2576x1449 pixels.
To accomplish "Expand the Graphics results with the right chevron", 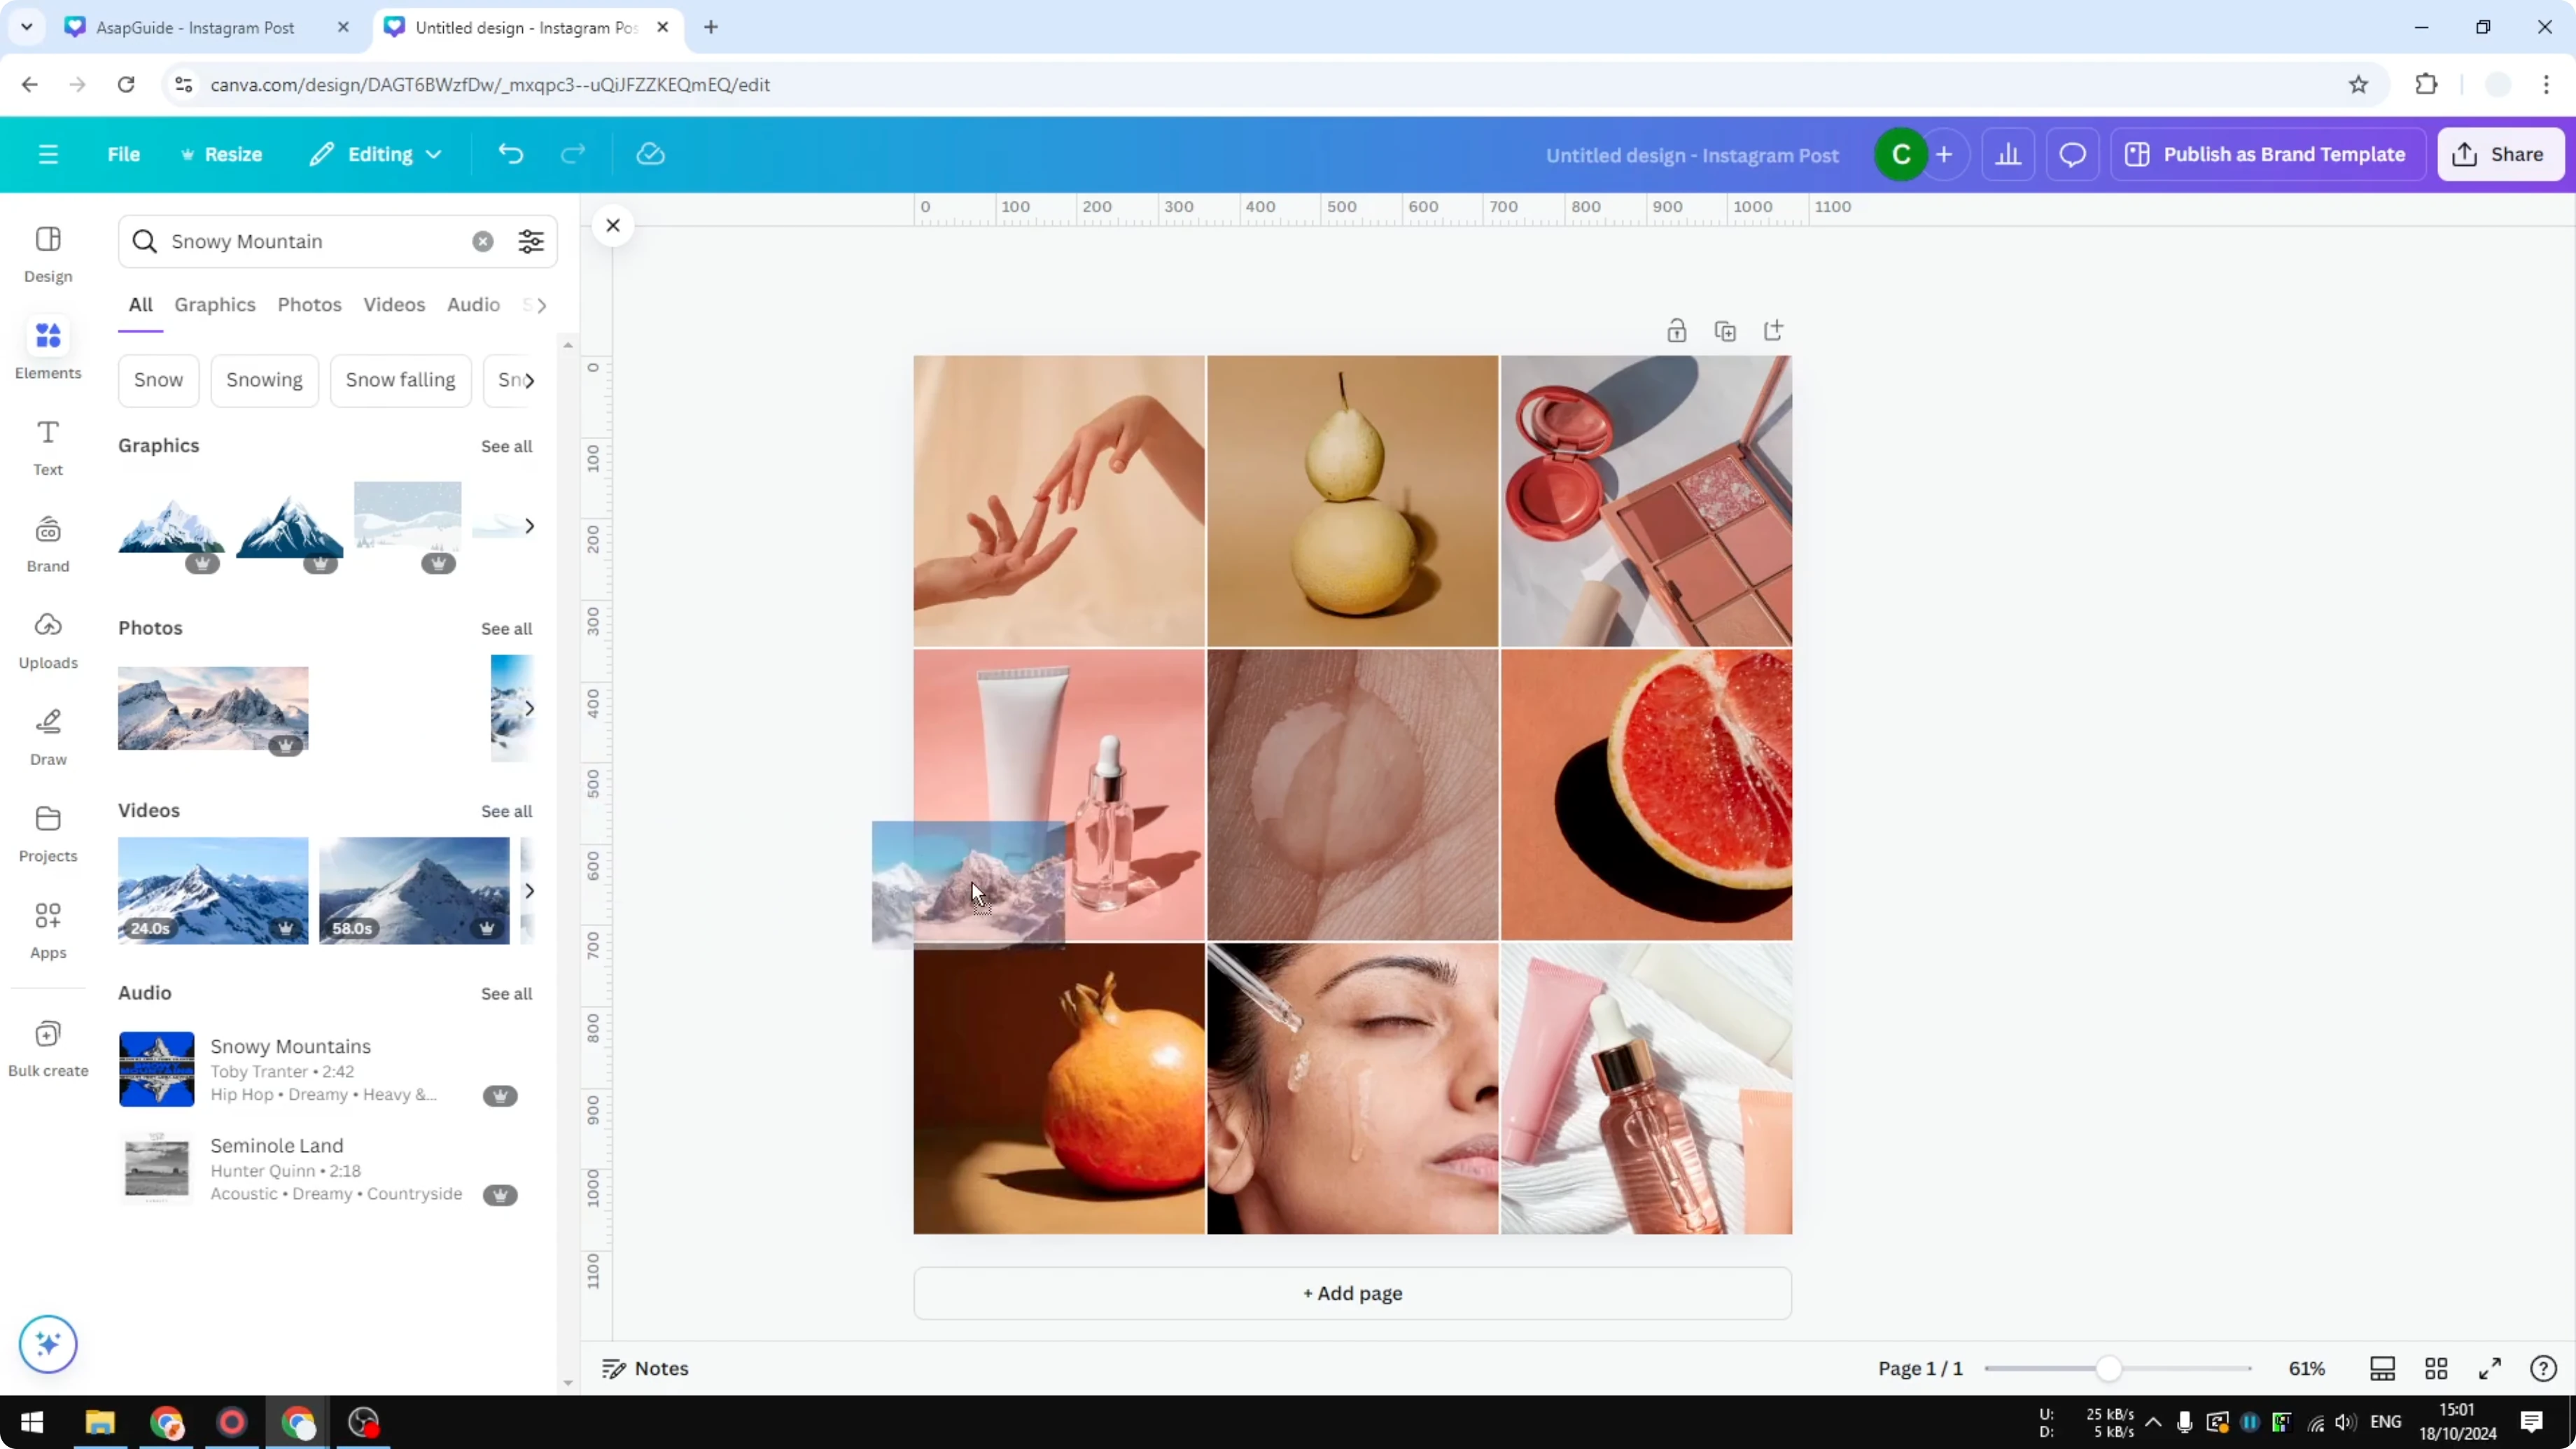I will coord(530,525).
